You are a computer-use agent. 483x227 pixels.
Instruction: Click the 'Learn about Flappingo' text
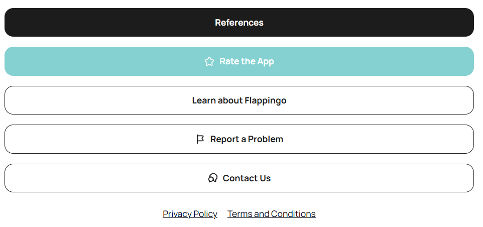[x=239, y=100]
